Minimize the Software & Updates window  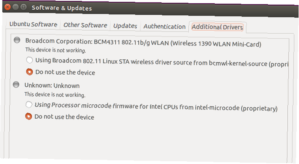coord(16,7)
